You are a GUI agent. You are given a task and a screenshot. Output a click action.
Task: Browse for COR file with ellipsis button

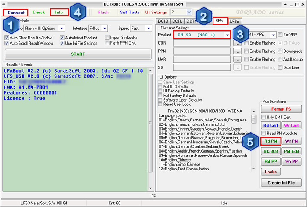pyautogui.click(x=237, y=43)
